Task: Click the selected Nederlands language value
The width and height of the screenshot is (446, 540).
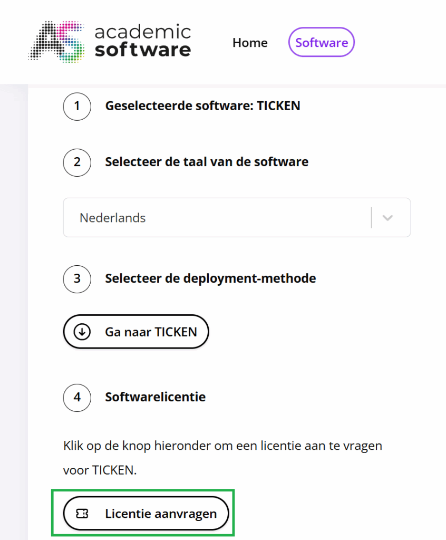Action: click(x=113, y=218)
